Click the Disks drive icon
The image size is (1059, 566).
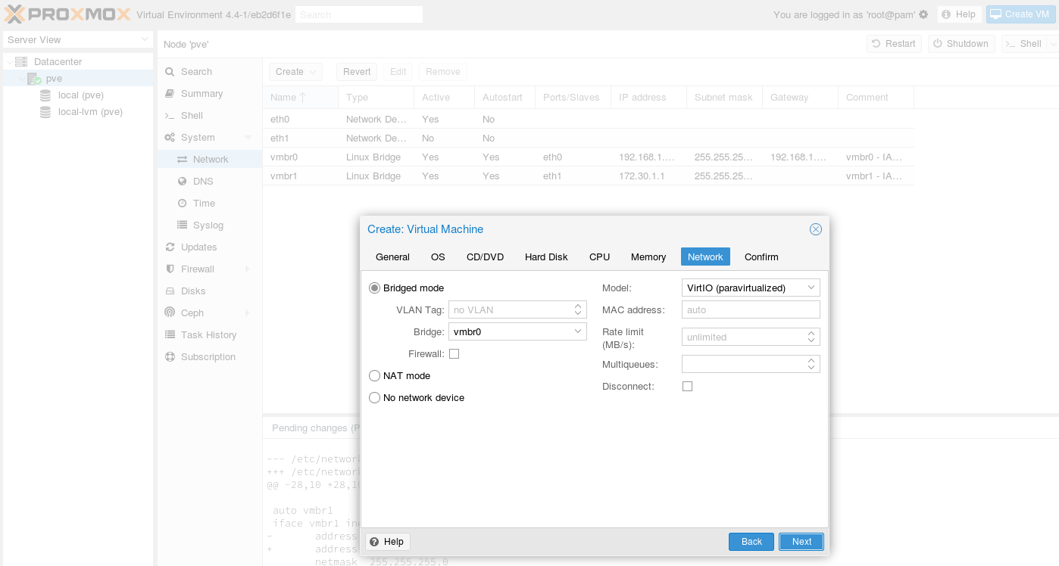tap(170, 291)
